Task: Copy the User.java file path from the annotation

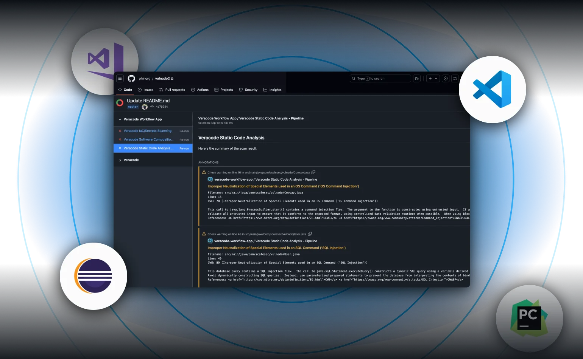Action: coord(310,234)
